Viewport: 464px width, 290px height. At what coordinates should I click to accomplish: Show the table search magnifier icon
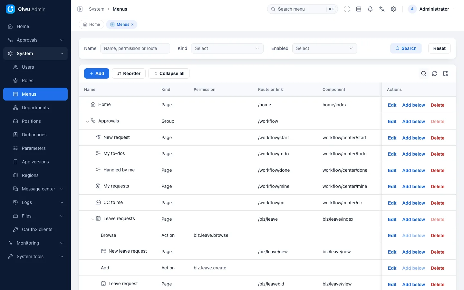[x=424, y=73]
